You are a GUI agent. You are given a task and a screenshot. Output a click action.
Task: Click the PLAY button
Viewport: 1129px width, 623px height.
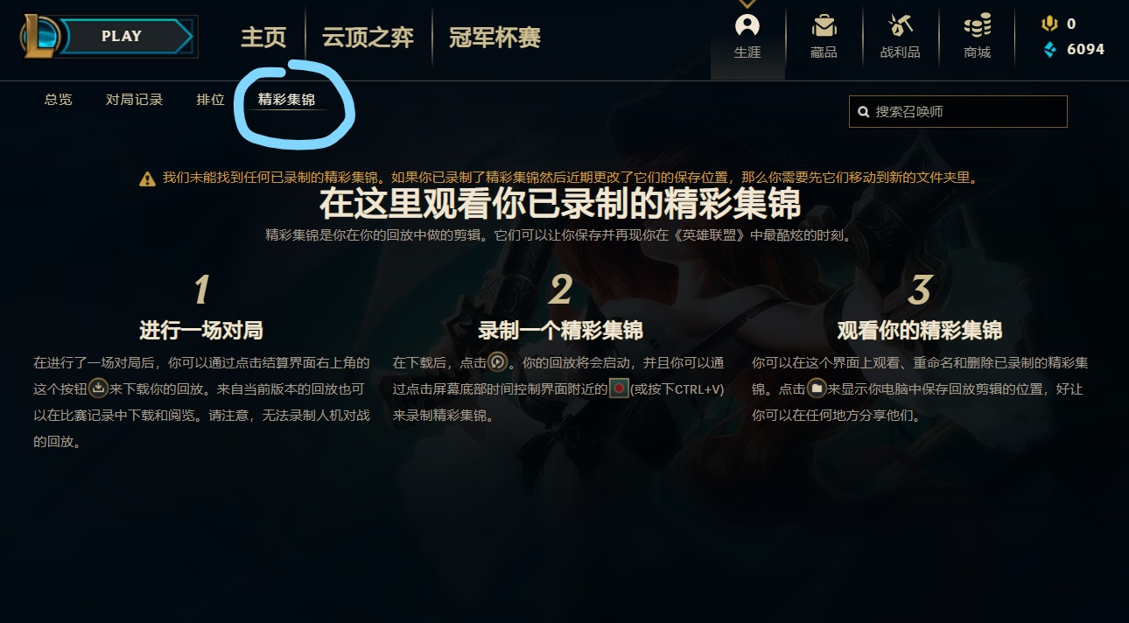point(121,37)
